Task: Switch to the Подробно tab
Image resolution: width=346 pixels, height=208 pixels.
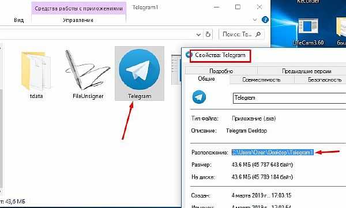Action: (x=221, y=71)
